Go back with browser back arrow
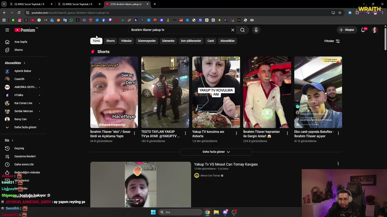This screenshot has width=387, height=217. [4, 13]
